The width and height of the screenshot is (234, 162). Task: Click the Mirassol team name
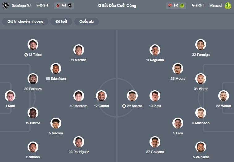click(x=215, y=6)
